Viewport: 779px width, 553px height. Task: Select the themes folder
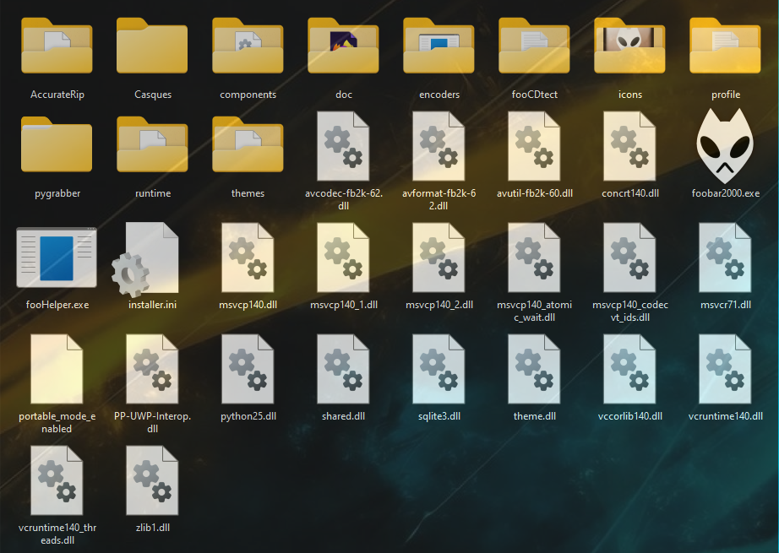pos(248,144)
